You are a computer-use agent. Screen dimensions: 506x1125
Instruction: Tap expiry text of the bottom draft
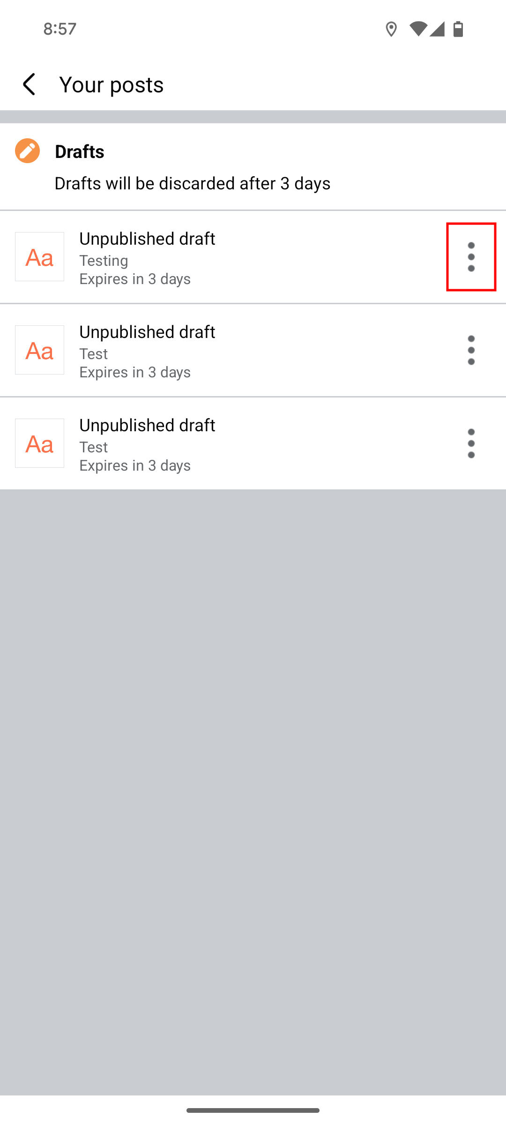(x=135, y=465)
